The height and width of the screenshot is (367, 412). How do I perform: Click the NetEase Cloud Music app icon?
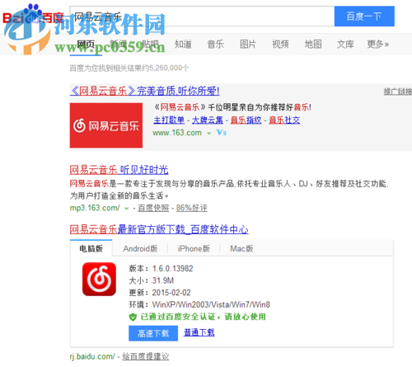tap(99, 279)
